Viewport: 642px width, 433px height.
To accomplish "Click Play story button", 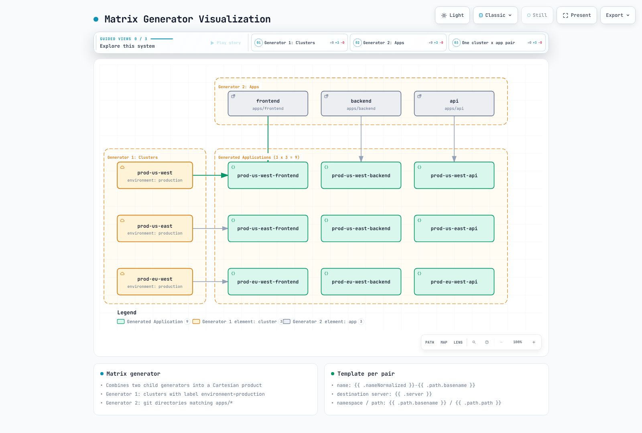I will pyautogui.click(x=226, y=42).
